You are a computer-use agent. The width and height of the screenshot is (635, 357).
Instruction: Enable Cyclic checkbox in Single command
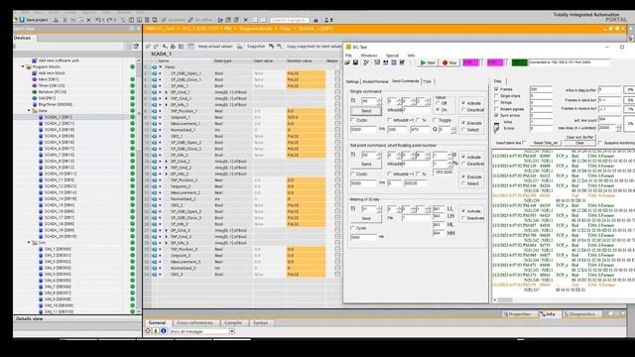point(353,120)
